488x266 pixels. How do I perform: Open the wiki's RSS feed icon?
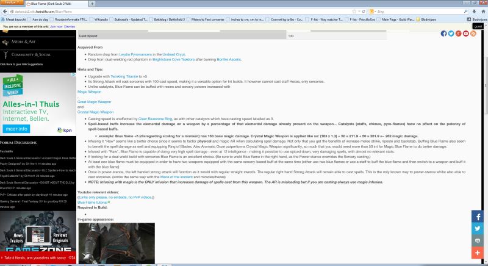point(473,34)
